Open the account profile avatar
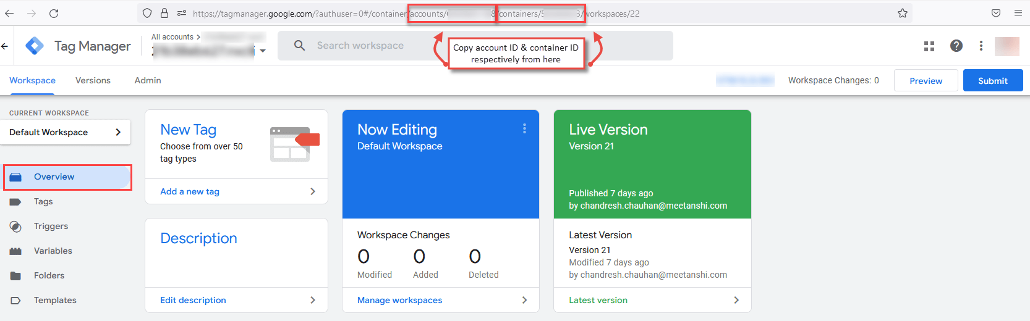1030x321 pixels. [1007, 46]
